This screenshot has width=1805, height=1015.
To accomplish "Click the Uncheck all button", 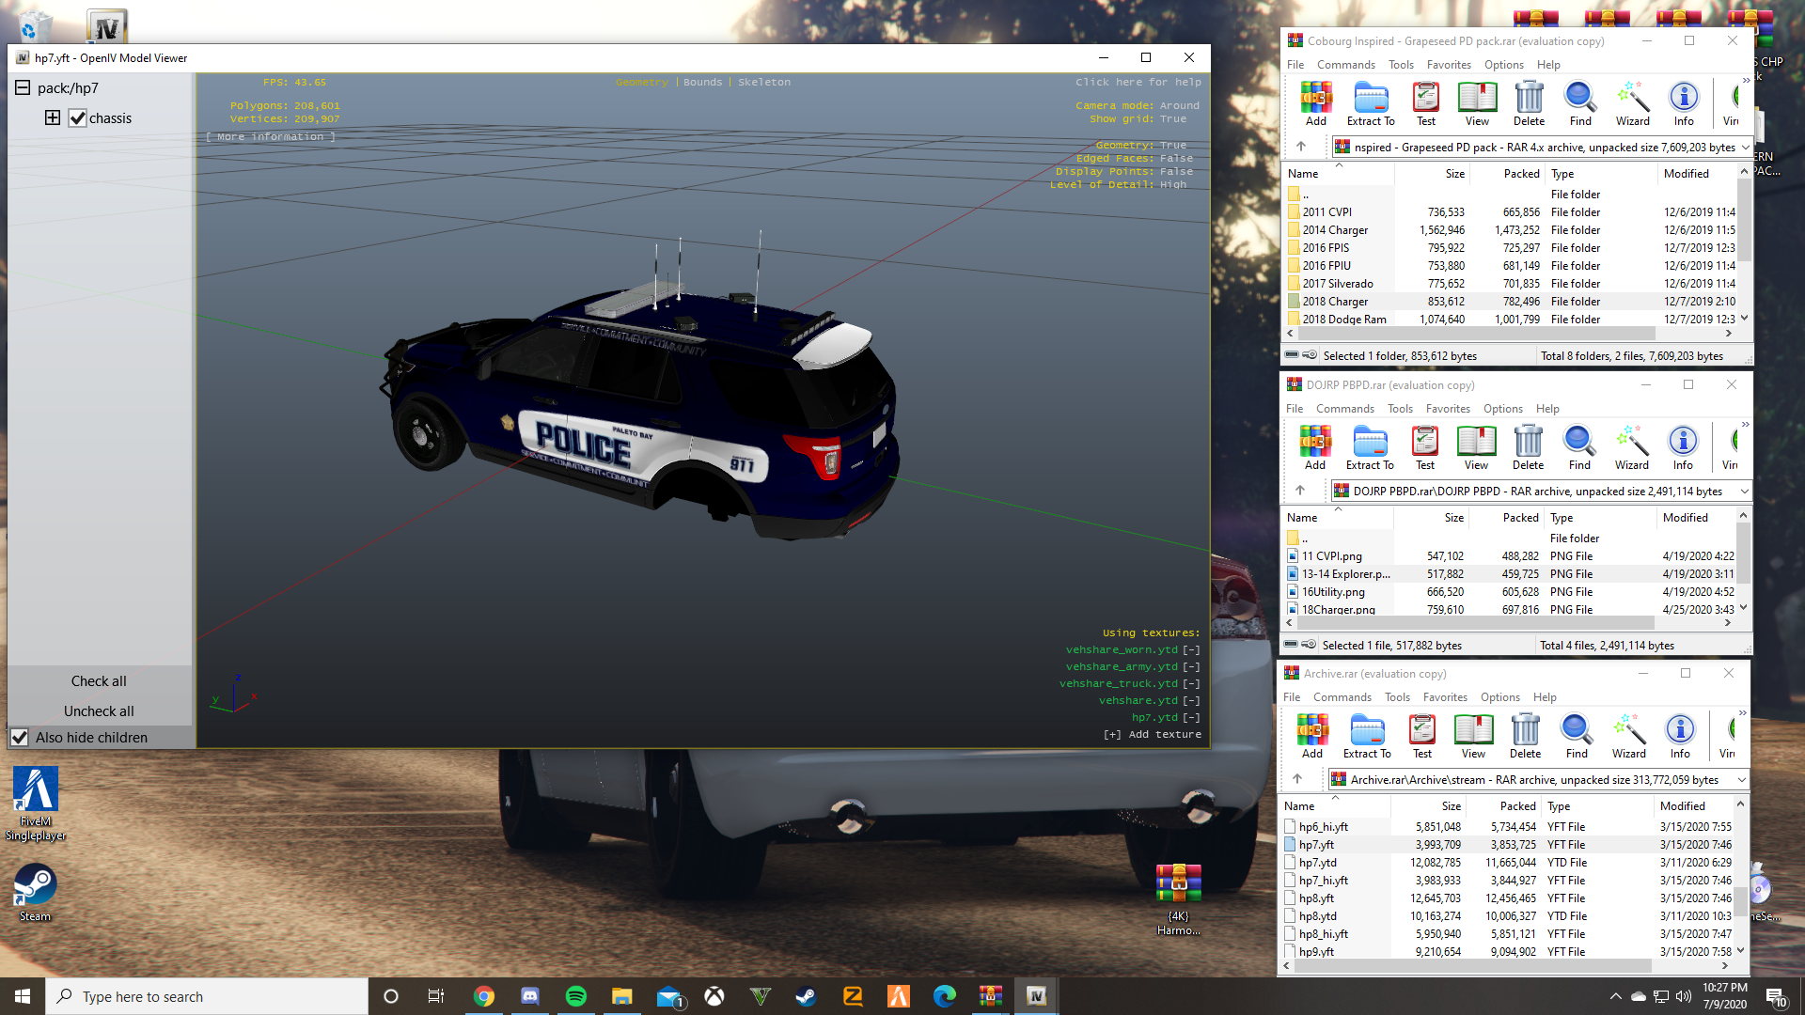I will [x=99, y=711].
